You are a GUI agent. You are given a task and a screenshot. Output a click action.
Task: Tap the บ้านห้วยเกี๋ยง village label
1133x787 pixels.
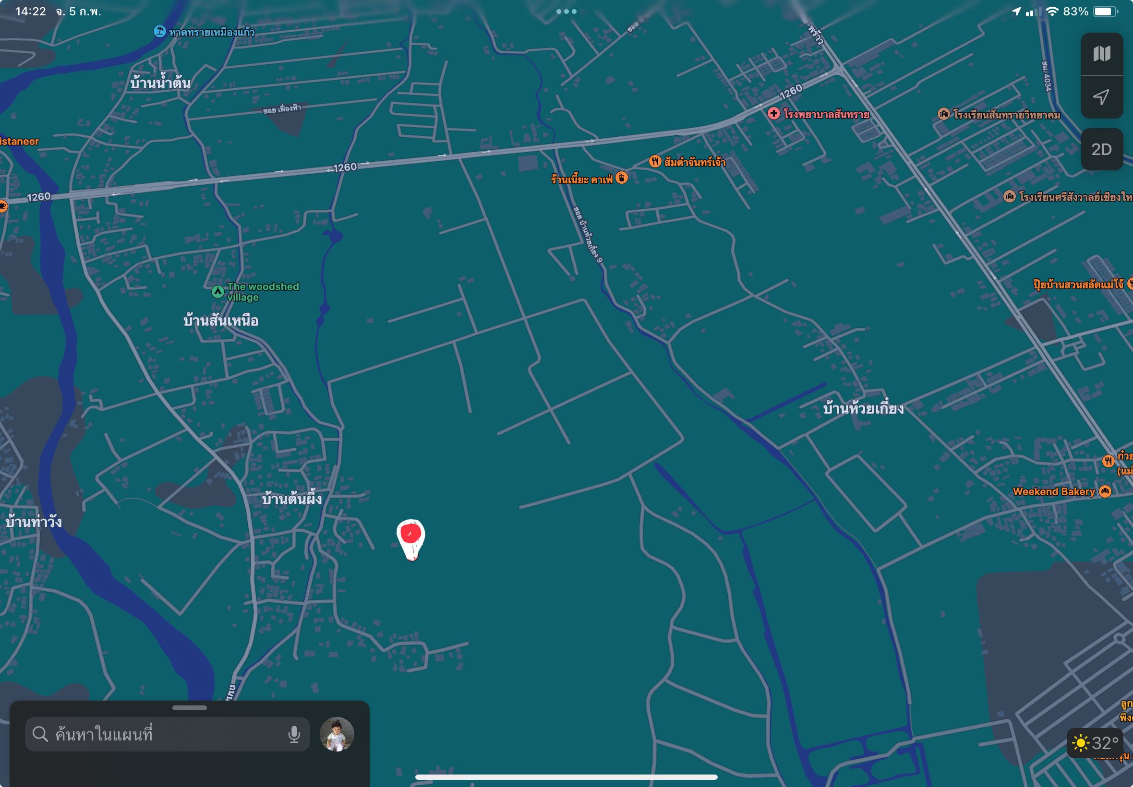(863, 408)
